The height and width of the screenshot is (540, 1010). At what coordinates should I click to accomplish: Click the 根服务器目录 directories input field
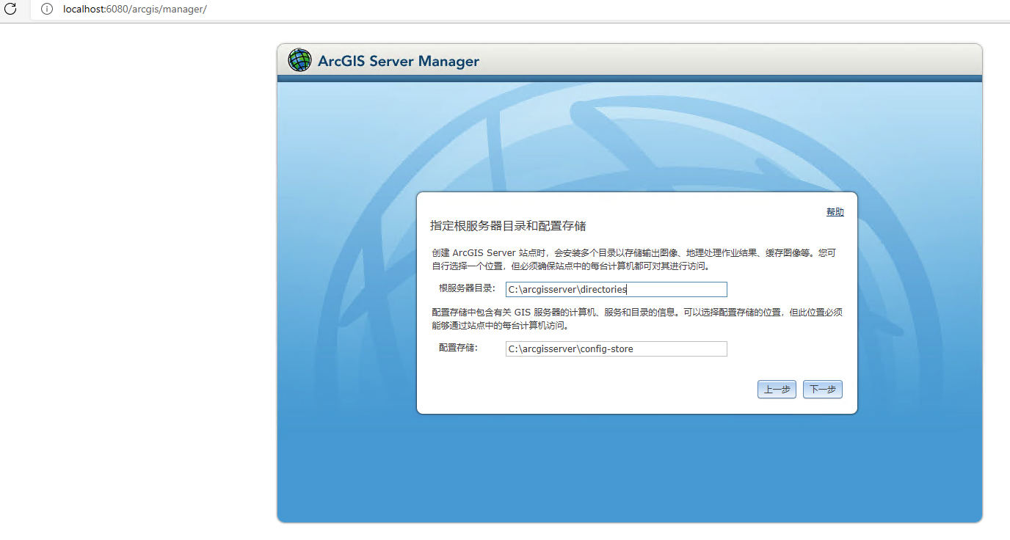[616, 289]
